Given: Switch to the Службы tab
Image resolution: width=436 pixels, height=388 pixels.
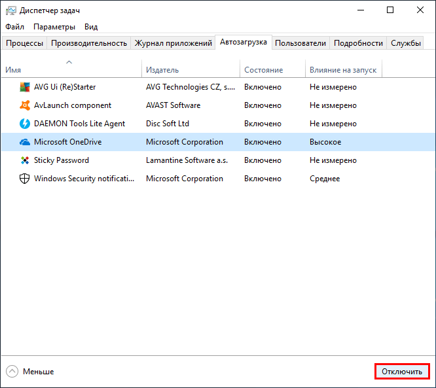Looking at the screenshot, I should (406, 43).
